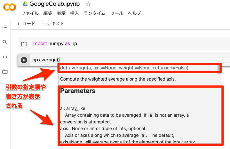Screen dimensions: 230x149
Task: Open the table of contents sidebar
Action: [5, 27]
